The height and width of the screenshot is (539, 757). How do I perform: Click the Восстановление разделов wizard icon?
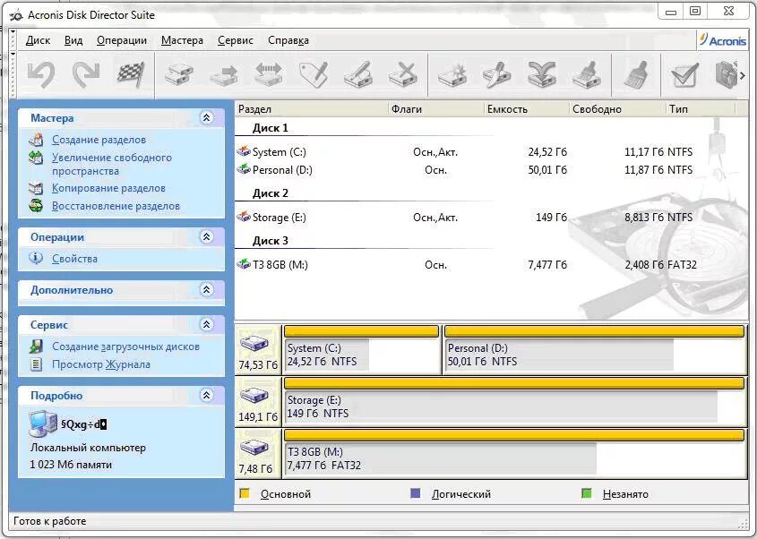tap(36, 206)
